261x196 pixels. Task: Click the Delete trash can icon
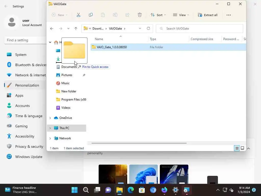[140, 15]
